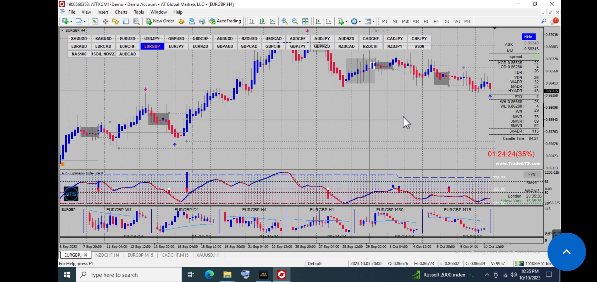597x282 pixels.
Task: Click the GBPJPY symbol button
Action: pos(298,46)
